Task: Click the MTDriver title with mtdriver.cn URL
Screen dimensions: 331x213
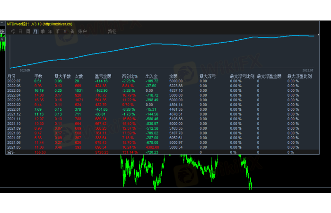Action: pyautogui.click(x=40, y=24)
